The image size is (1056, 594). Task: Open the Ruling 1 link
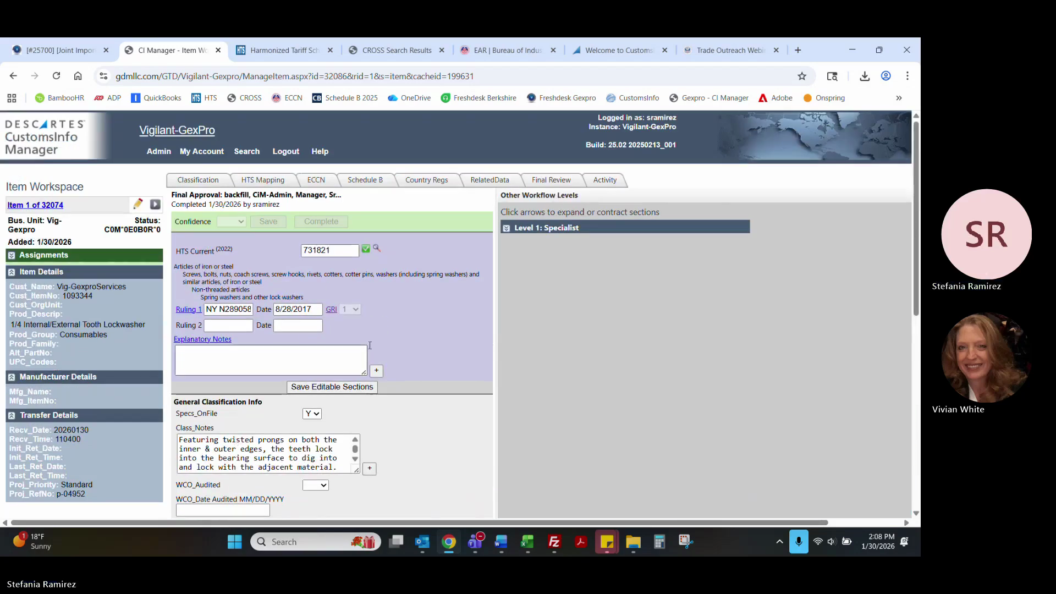188,310
